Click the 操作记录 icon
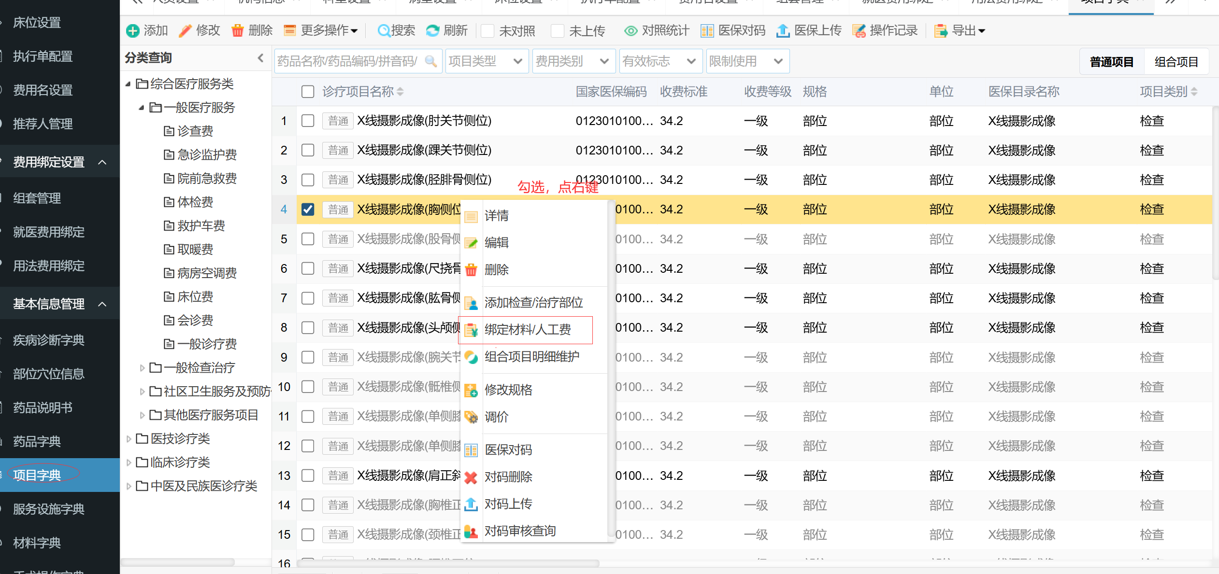This screenshot has height=574, width=1219. click(x=859, y=31)
